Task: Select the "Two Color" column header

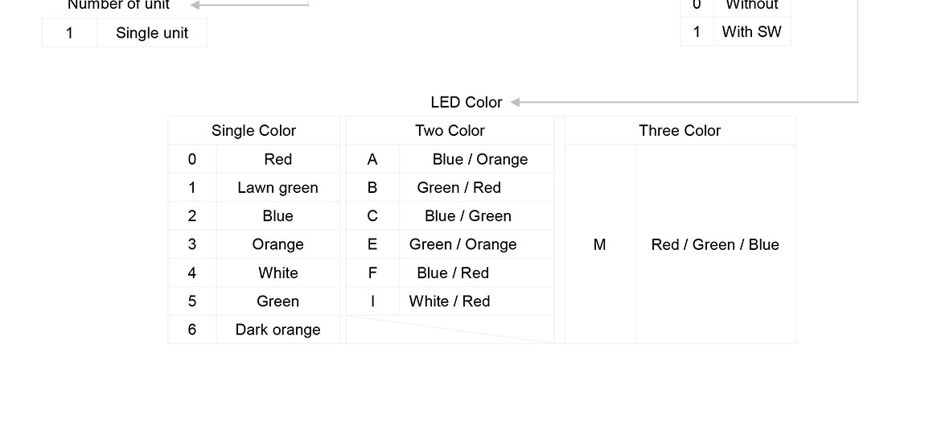Action: (x=450, y=130)
